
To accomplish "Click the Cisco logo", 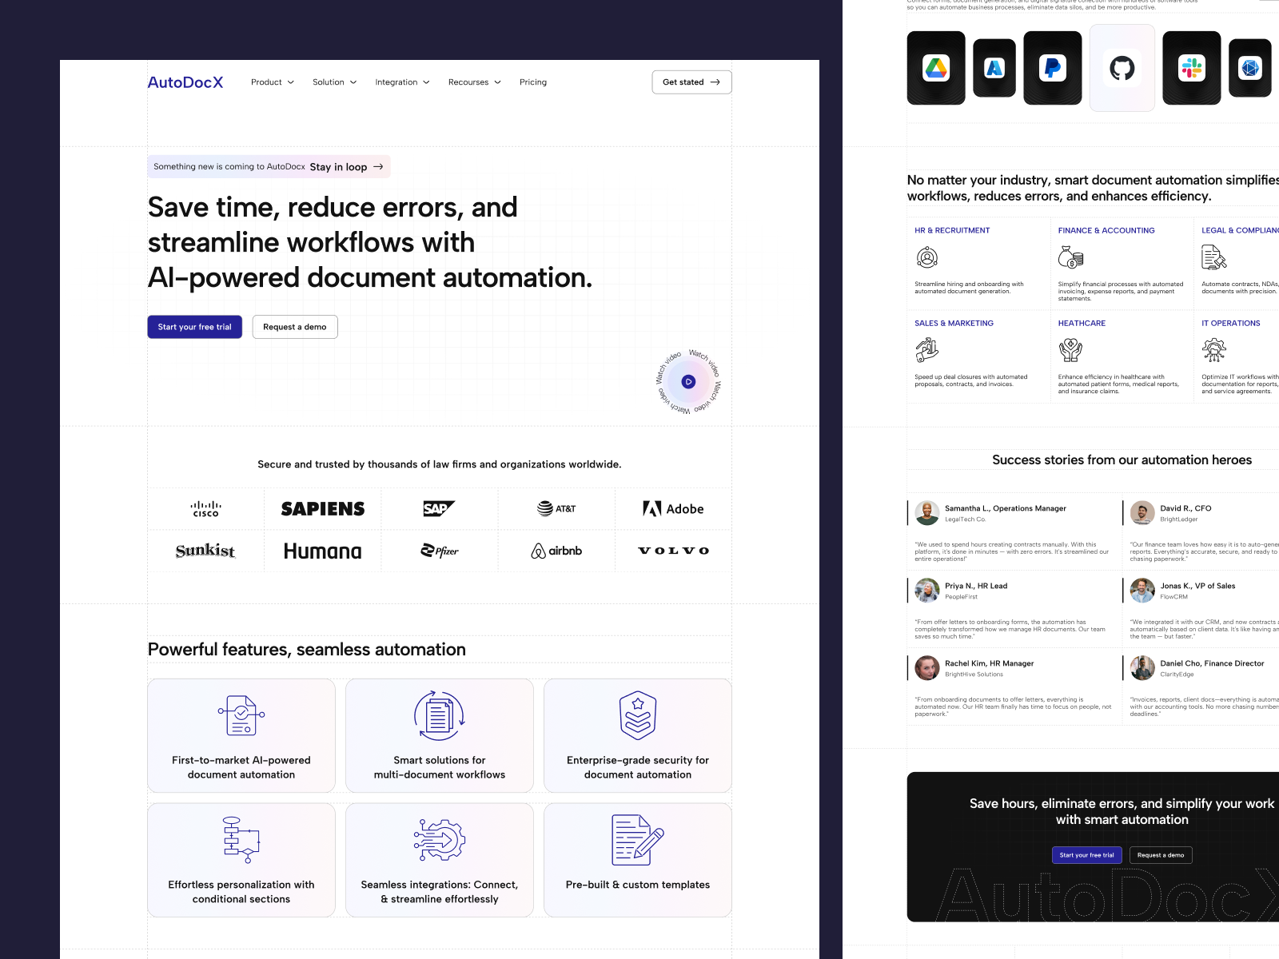I will tap(205, 509).
